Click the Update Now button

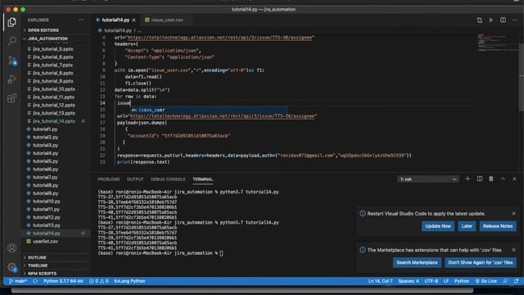click(438, 226)
